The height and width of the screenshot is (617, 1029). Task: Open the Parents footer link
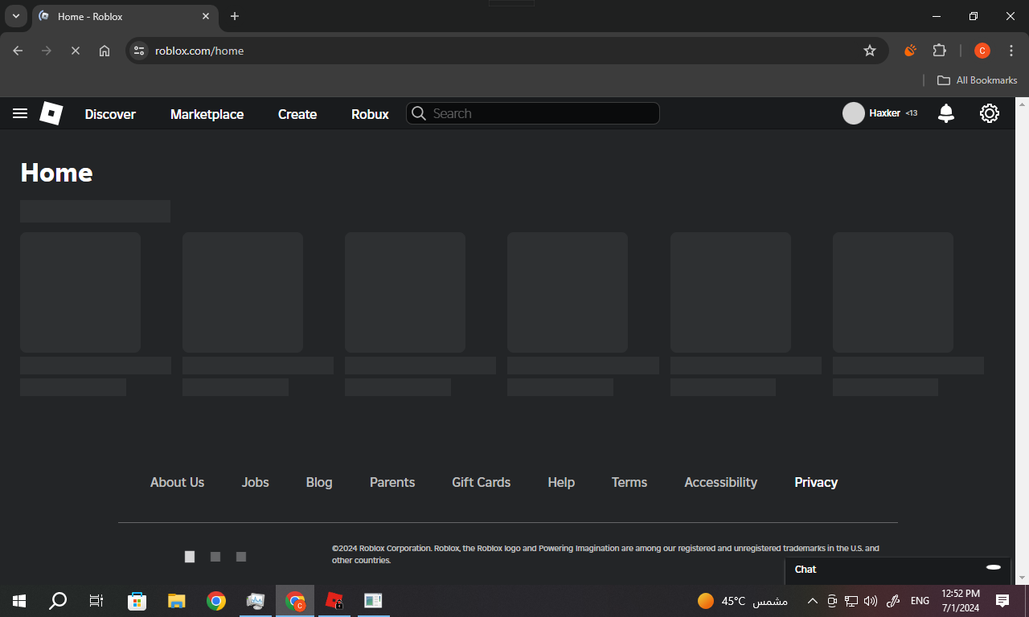coord(392,482)
